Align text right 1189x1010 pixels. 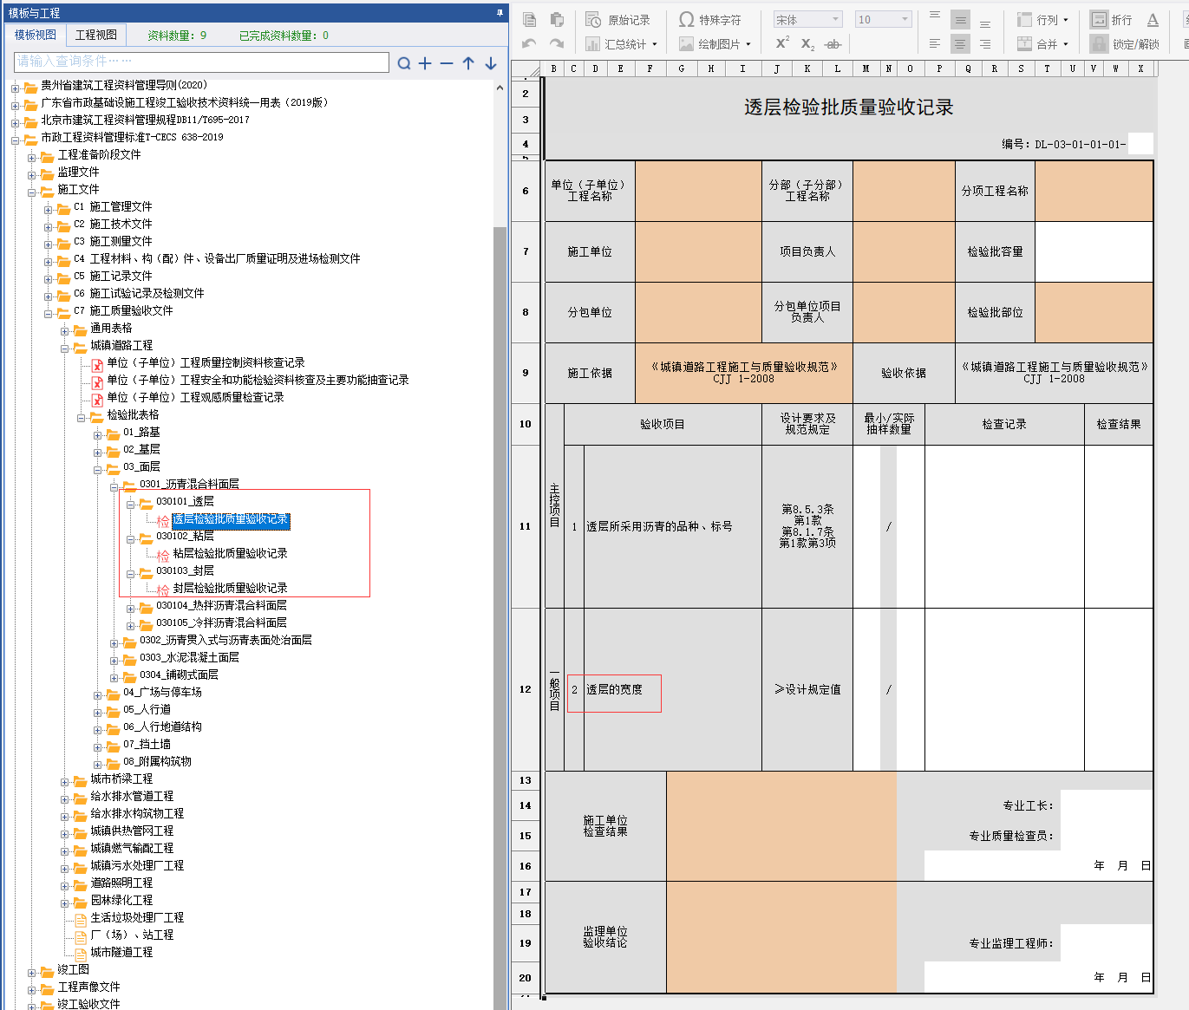[x=985, y=43]
